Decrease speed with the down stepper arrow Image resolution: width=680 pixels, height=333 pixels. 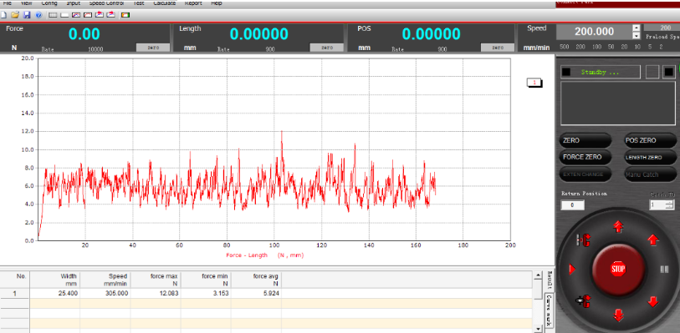pos(637,35)
